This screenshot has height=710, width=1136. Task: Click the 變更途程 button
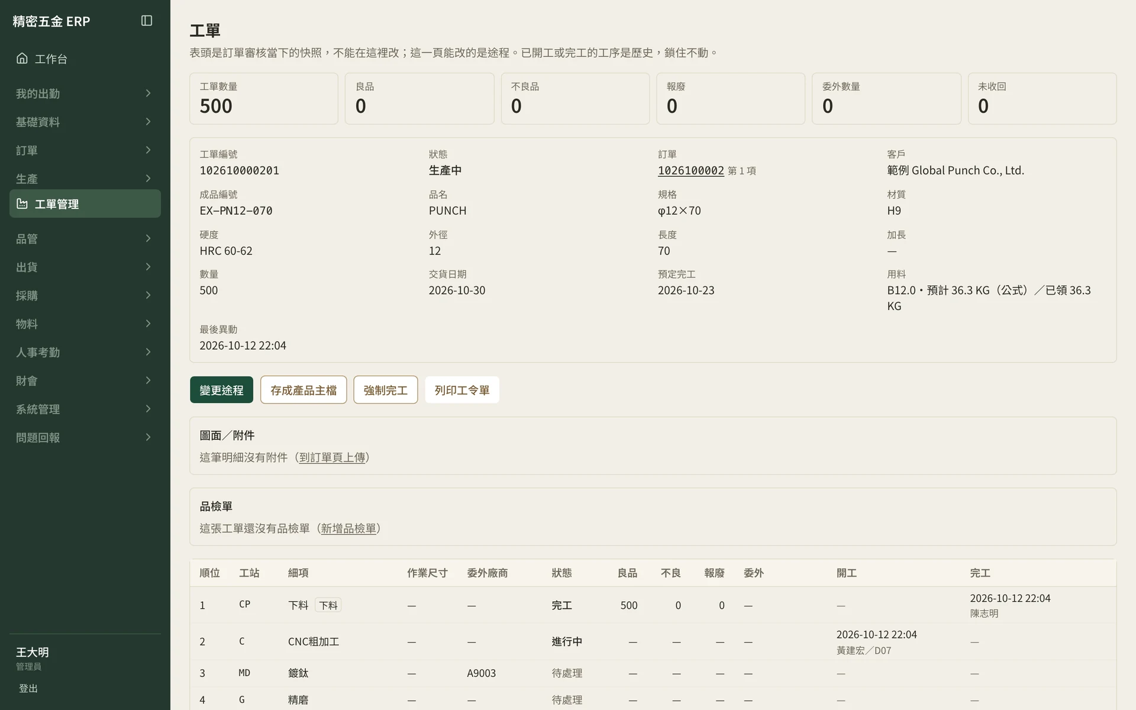[x=221, y=390]
